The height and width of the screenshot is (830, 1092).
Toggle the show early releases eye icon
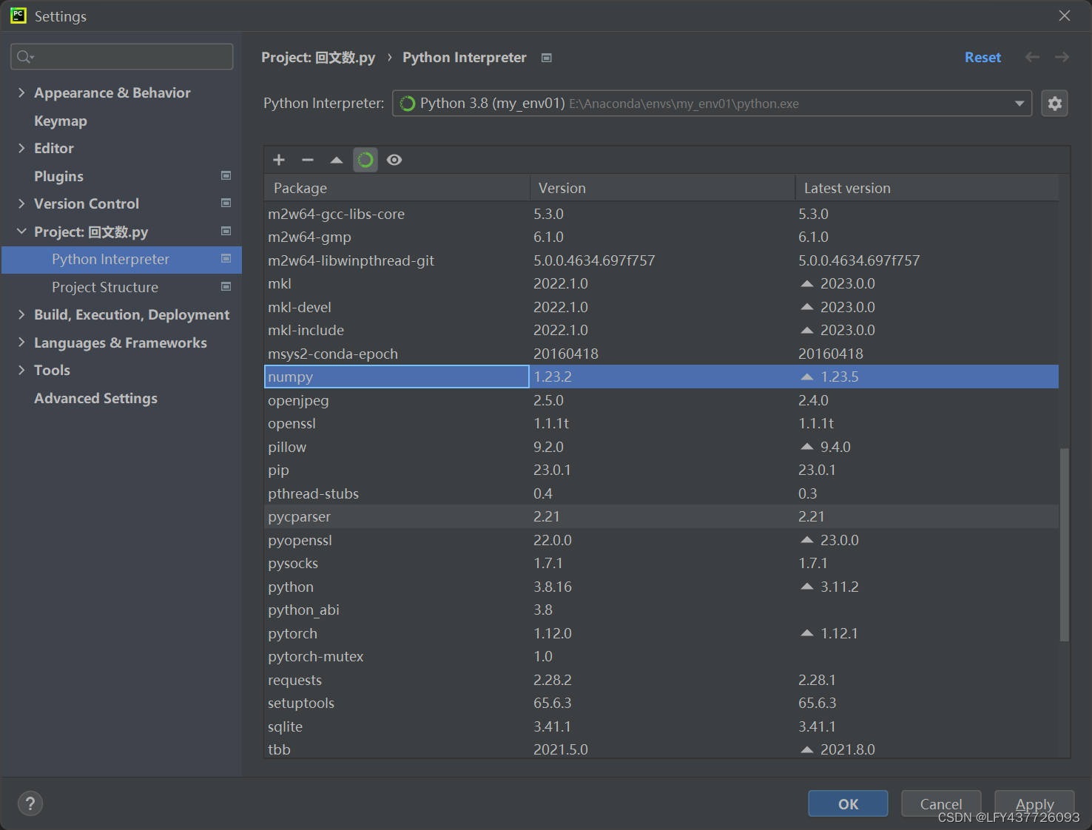[x=394, y=160]
